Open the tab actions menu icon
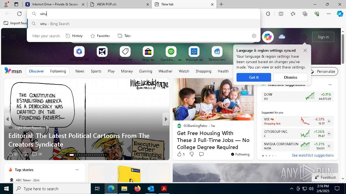Image resolution: width=346 pixels, height=194 pixels. tap(16, 4)
